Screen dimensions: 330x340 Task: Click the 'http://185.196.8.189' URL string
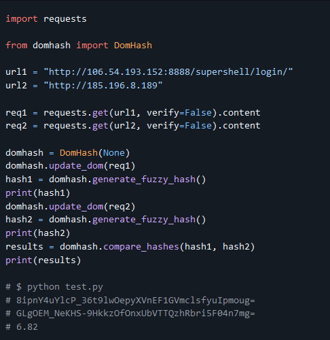103,86
